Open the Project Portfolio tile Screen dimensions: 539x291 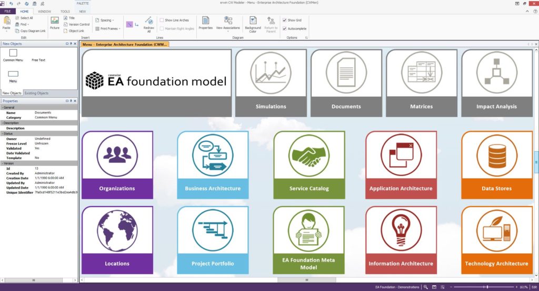point(213,240)
